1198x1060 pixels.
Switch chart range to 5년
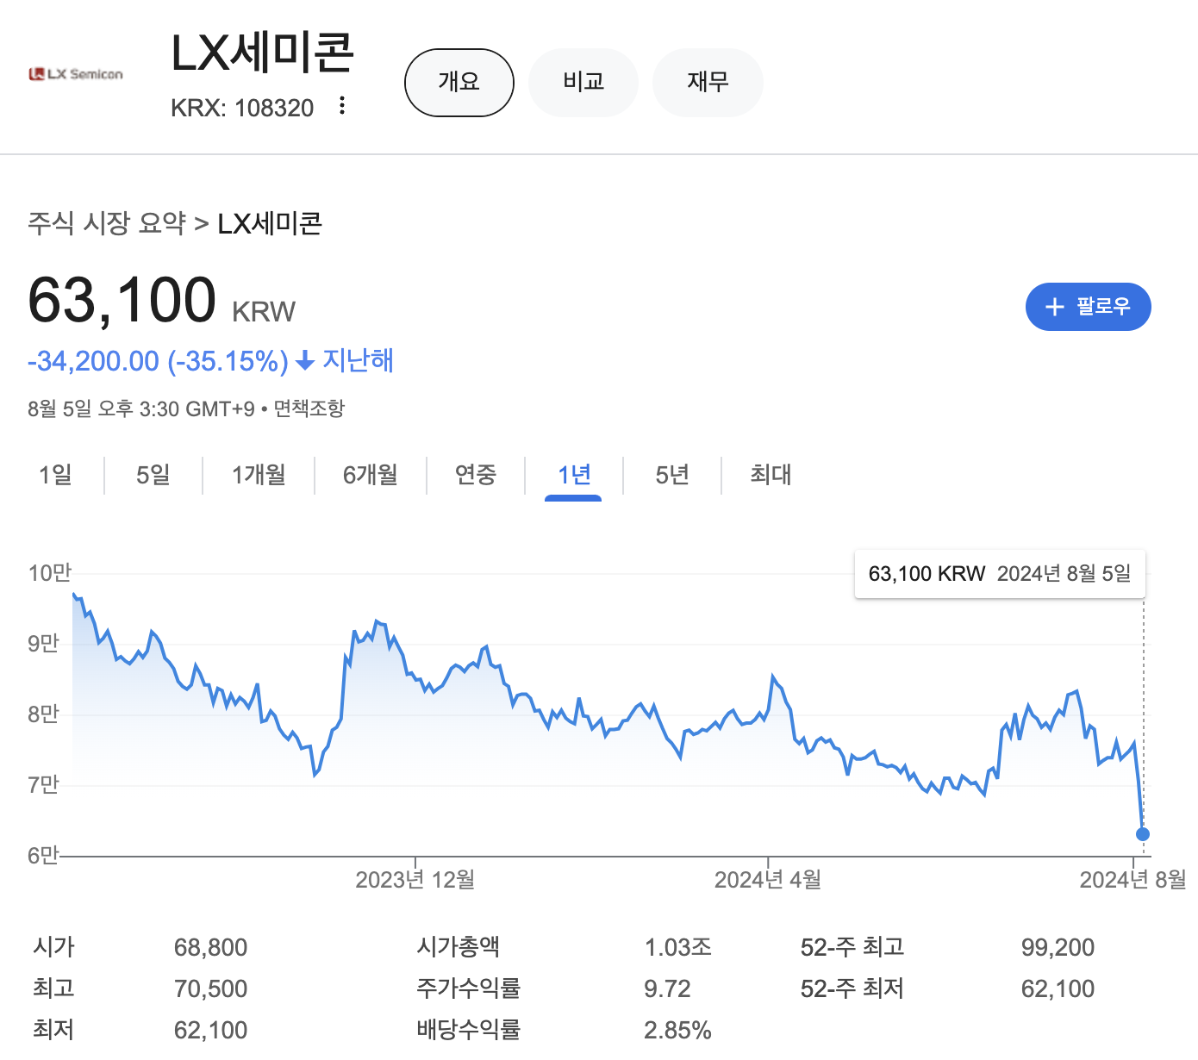click(x=672, y=475)
